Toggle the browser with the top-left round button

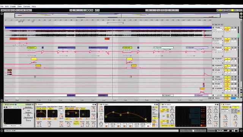(x=2, y=14)
